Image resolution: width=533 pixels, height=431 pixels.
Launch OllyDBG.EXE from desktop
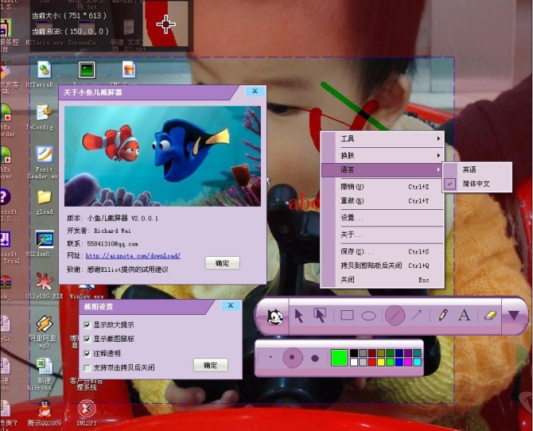(45, 285)
